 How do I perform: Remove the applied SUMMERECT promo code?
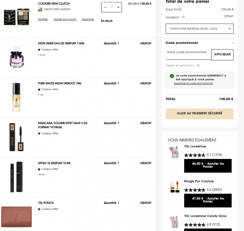[193, 83]
